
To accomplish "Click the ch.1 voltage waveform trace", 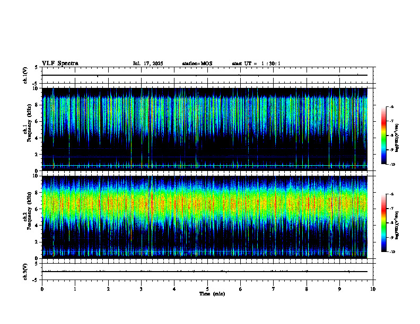I will click(x=205, y=75).
